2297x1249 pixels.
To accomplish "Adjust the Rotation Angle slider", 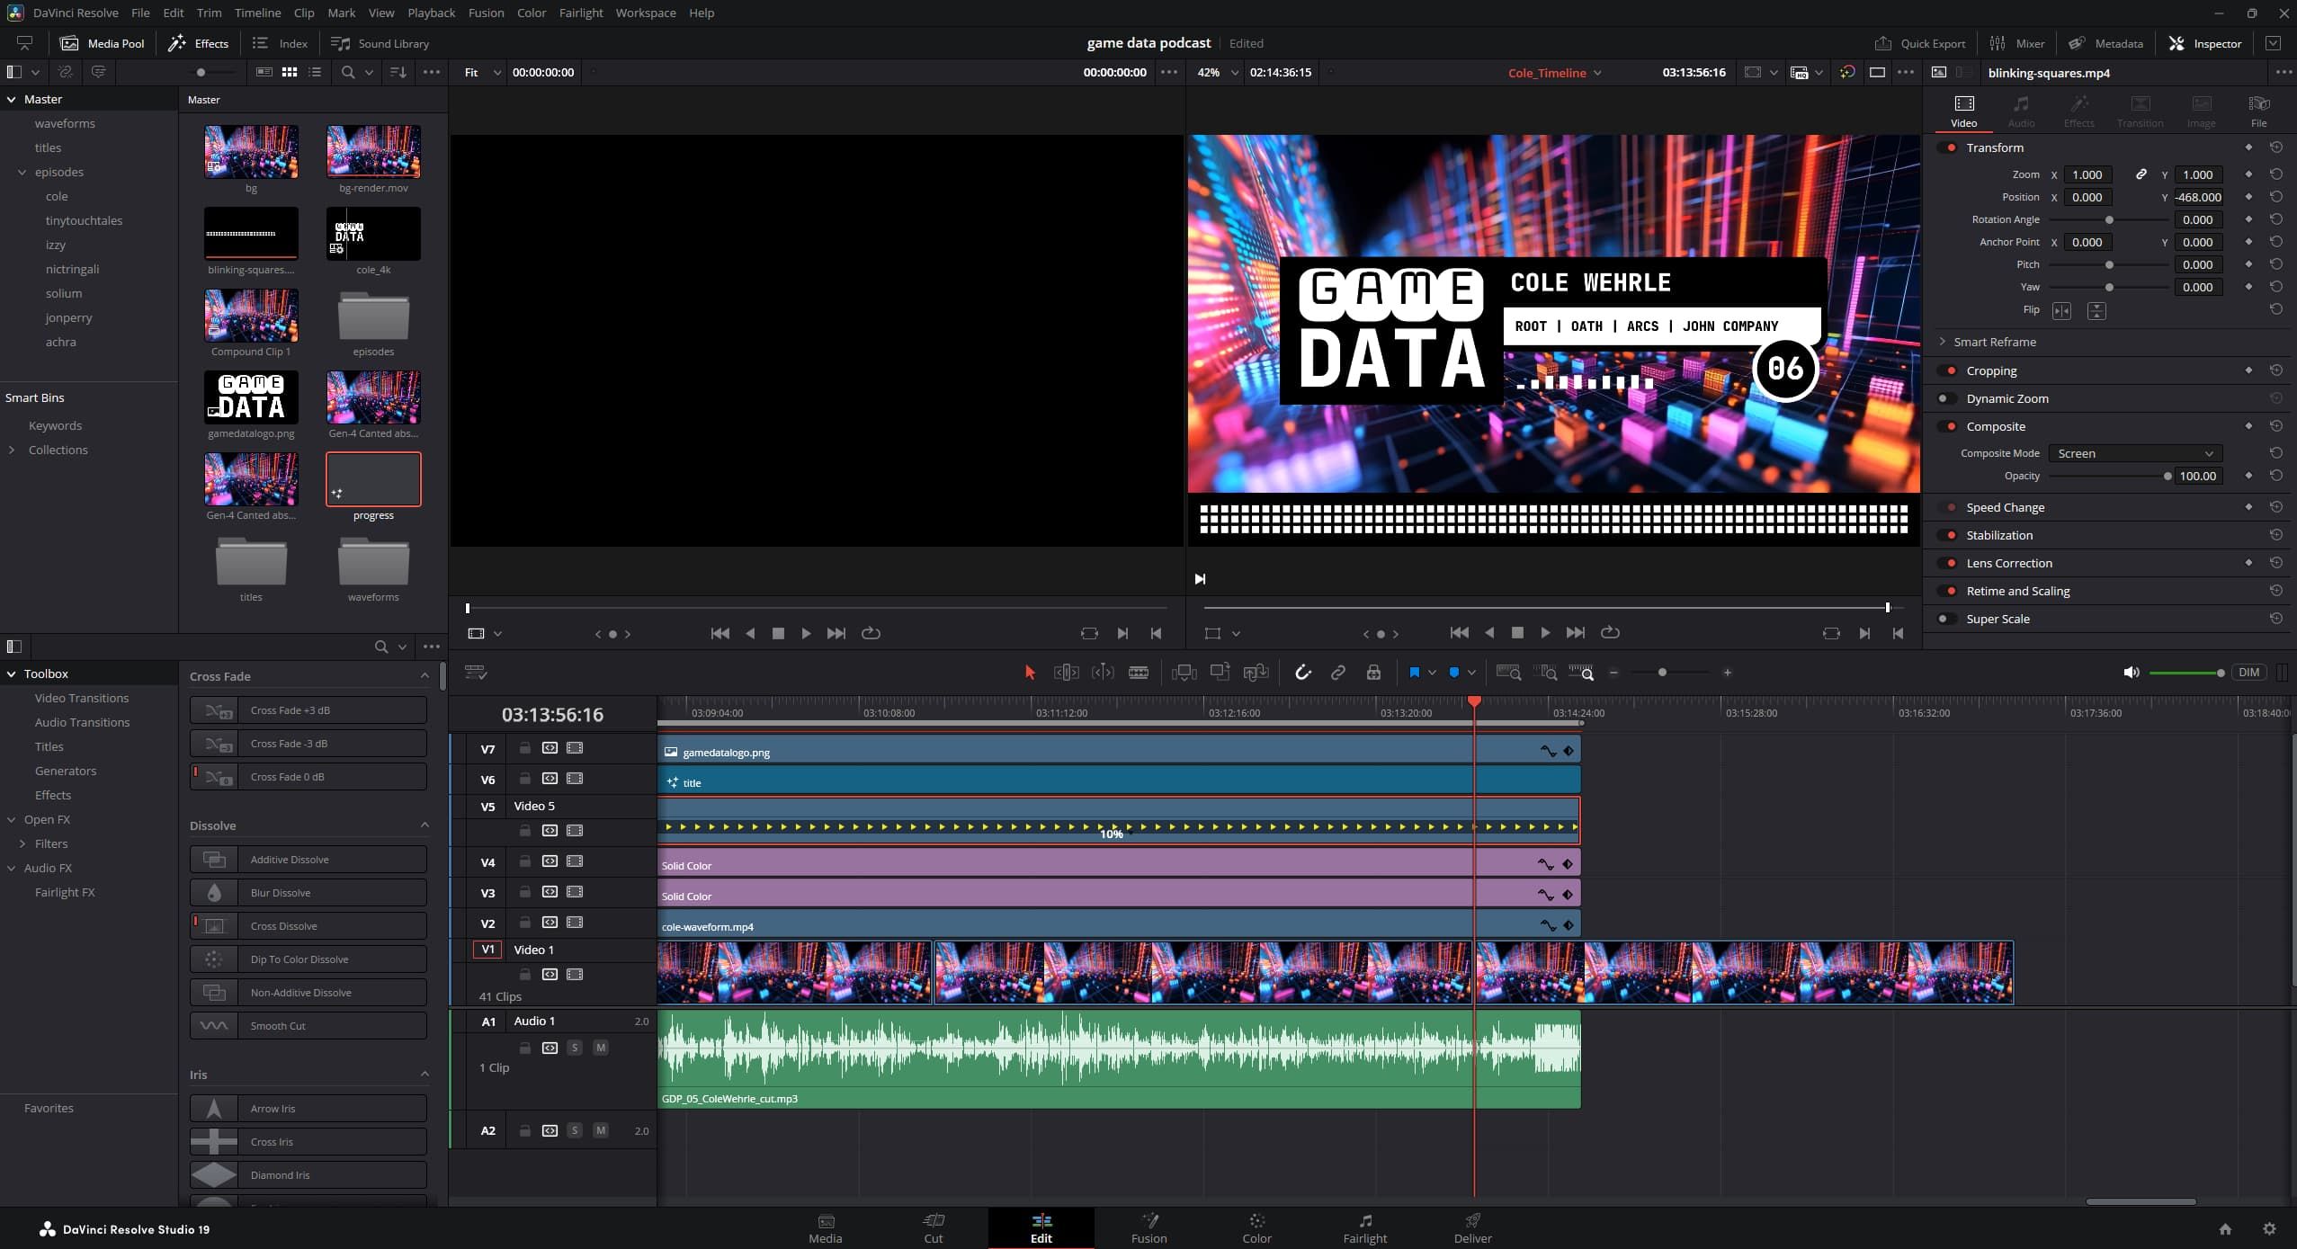I will click(x=2108, y=219).
